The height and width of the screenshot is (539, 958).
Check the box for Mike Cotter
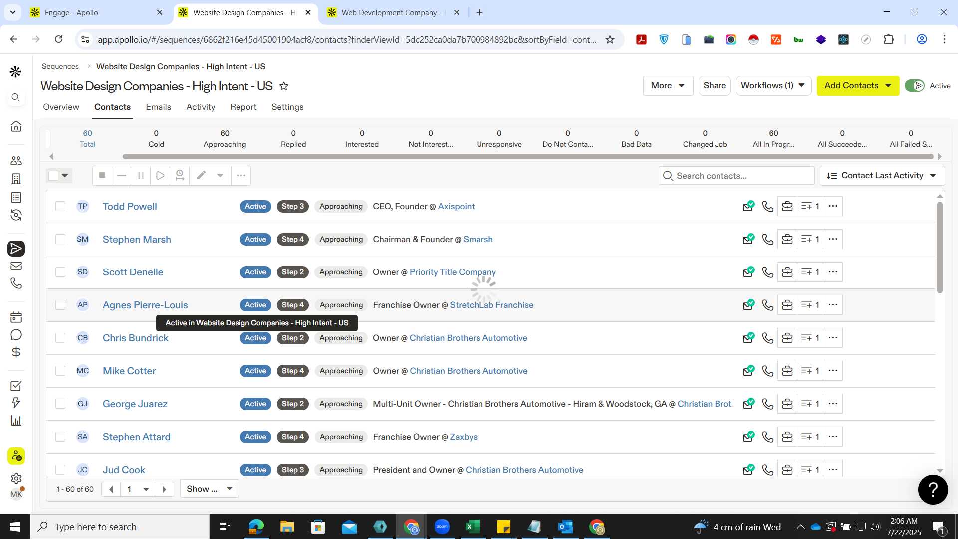click(60, 371)
